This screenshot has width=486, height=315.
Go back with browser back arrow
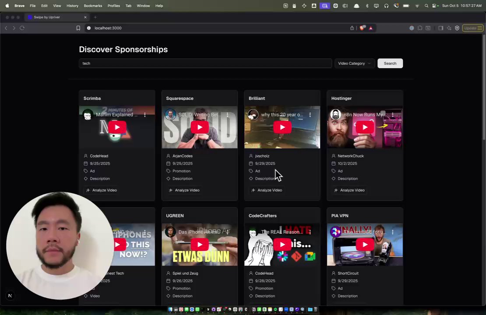6,28
